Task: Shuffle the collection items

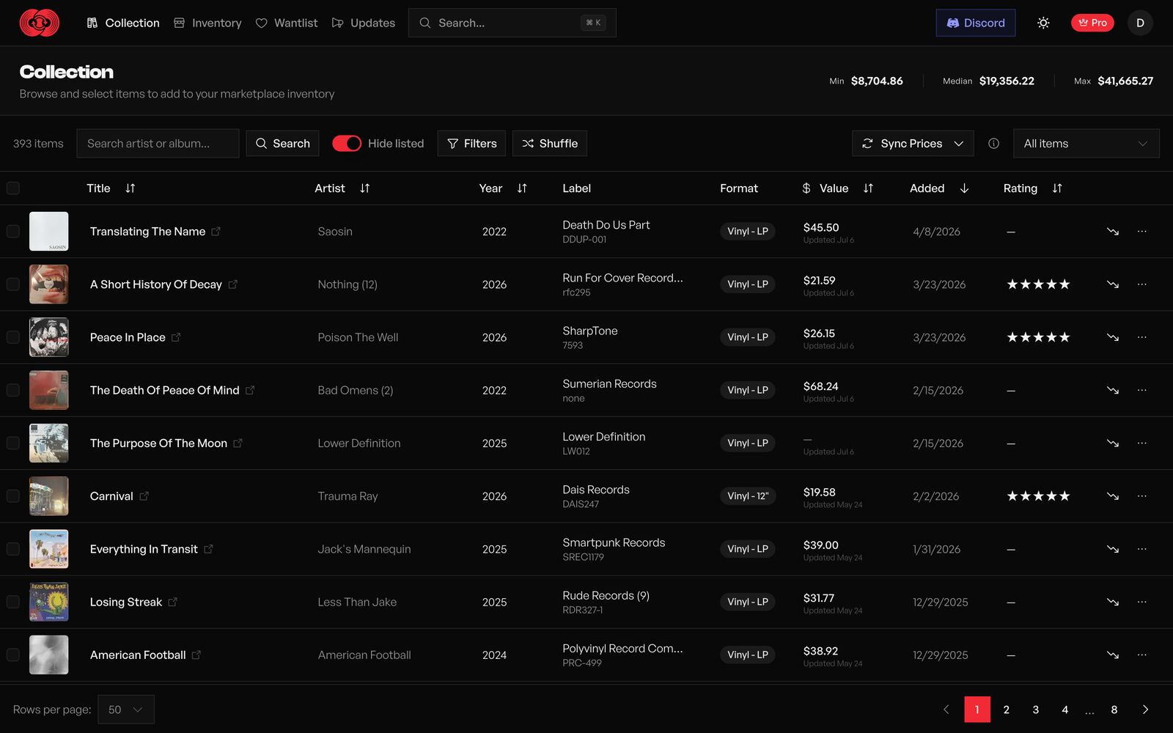Action: [x=550, y=144]
